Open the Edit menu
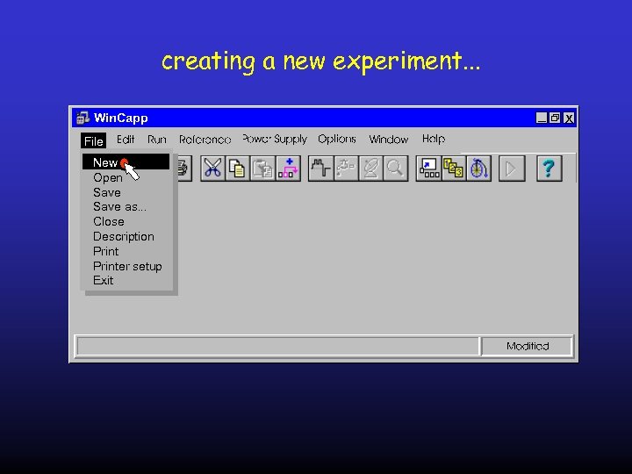 tap(126, 140)
